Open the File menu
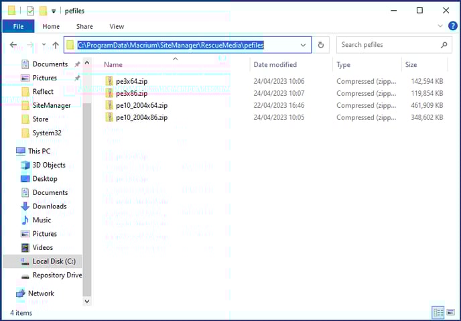 [18, 26]
